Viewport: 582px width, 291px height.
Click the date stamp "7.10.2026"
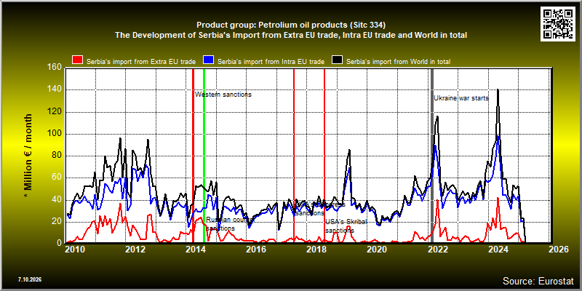[30, 279]
